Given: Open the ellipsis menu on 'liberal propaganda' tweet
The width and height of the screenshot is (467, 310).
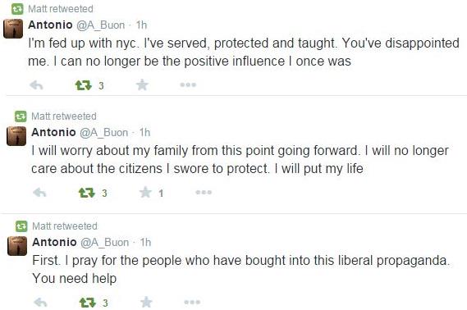Looking at the screenshot, I should click(x=192, y=303).
